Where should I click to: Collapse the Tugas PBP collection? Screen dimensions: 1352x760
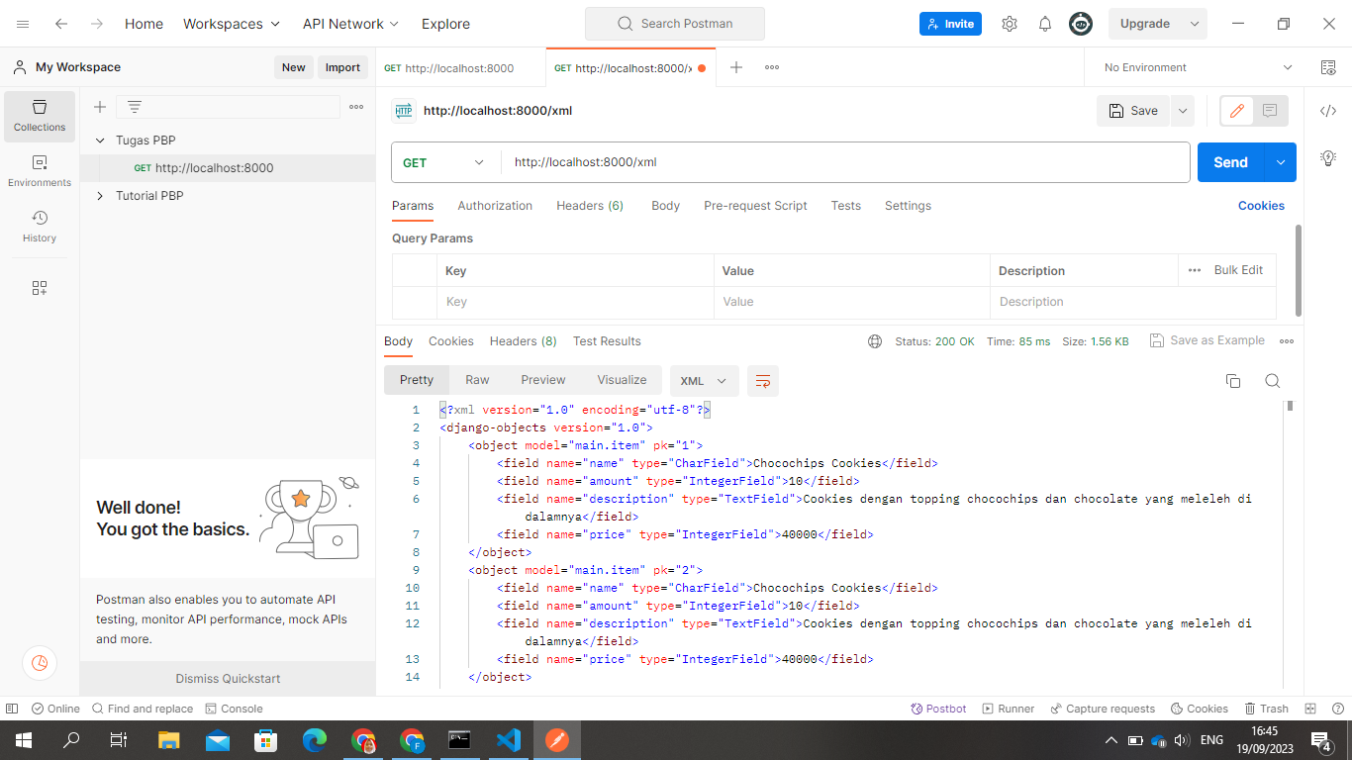(99, 140)
